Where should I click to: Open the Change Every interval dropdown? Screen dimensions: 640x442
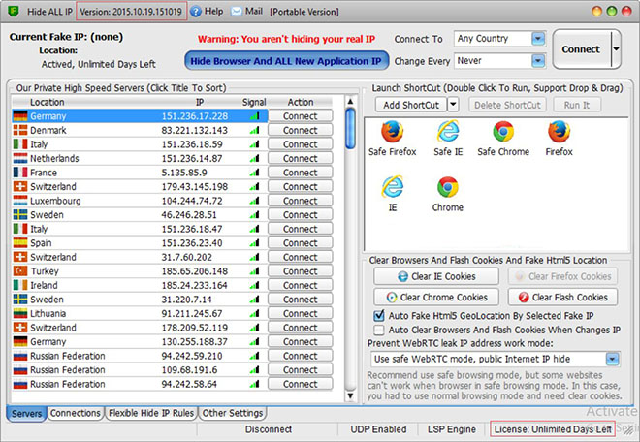538,61
